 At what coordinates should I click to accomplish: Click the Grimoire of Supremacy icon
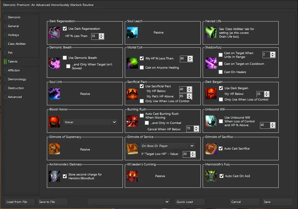54,149
